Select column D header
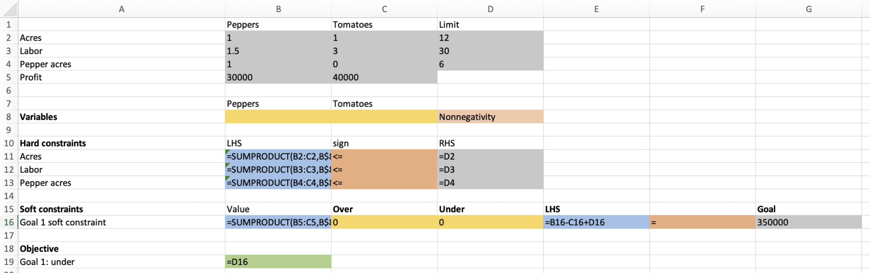Screen dimensions: 870x273 pyautogui.click(x=490, y=9)
